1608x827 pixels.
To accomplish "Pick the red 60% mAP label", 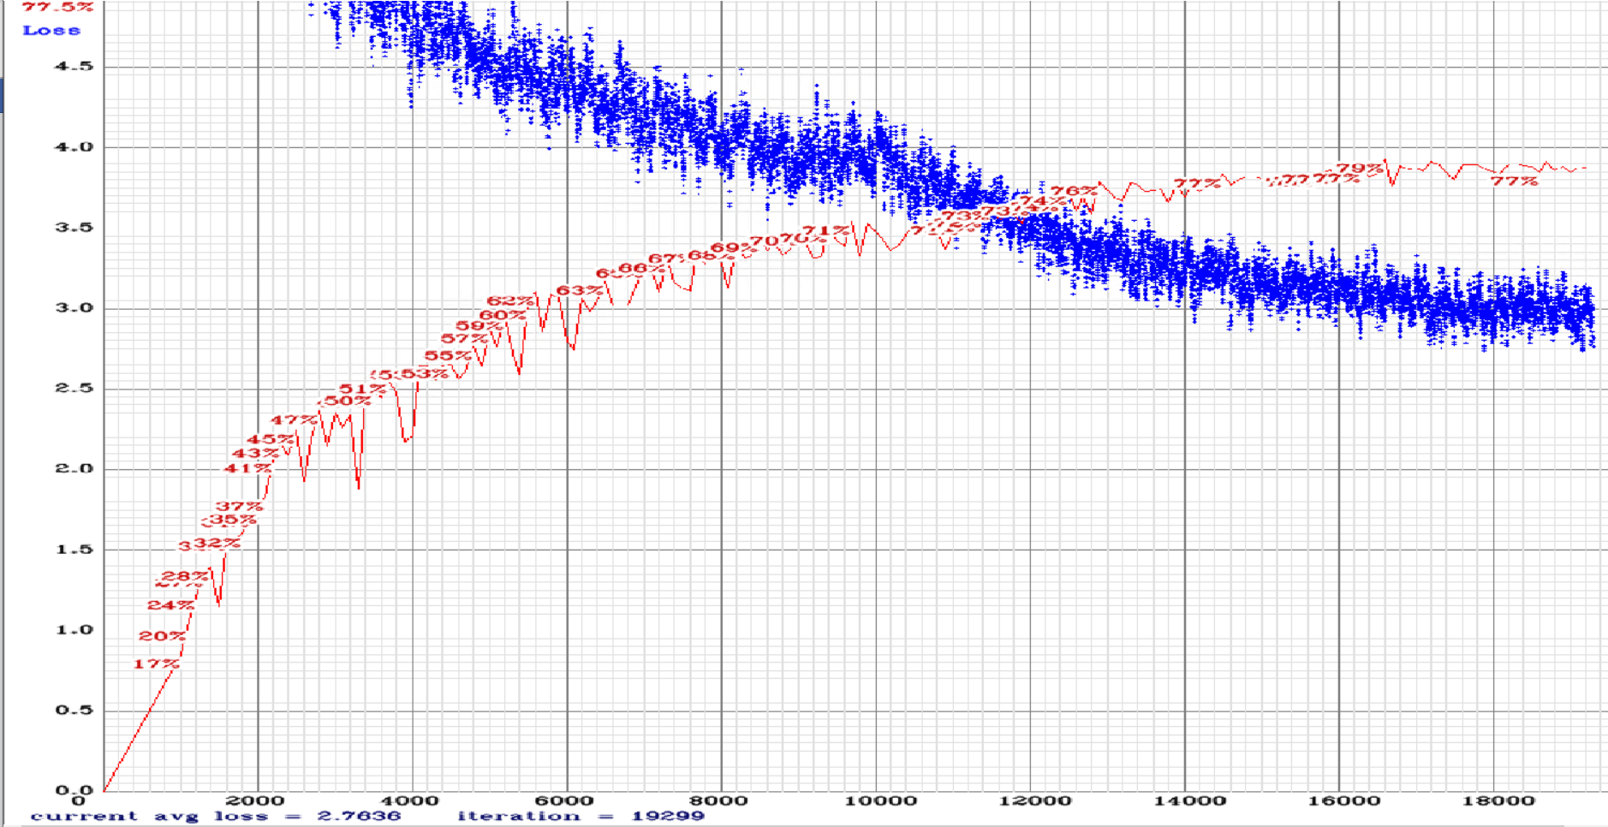I will coord(503,314).
